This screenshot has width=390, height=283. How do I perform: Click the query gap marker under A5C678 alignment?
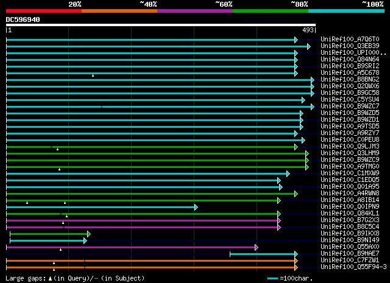93,75
